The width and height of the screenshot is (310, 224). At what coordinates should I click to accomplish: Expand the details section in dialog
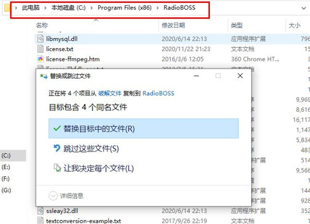(x=66, y=196)
